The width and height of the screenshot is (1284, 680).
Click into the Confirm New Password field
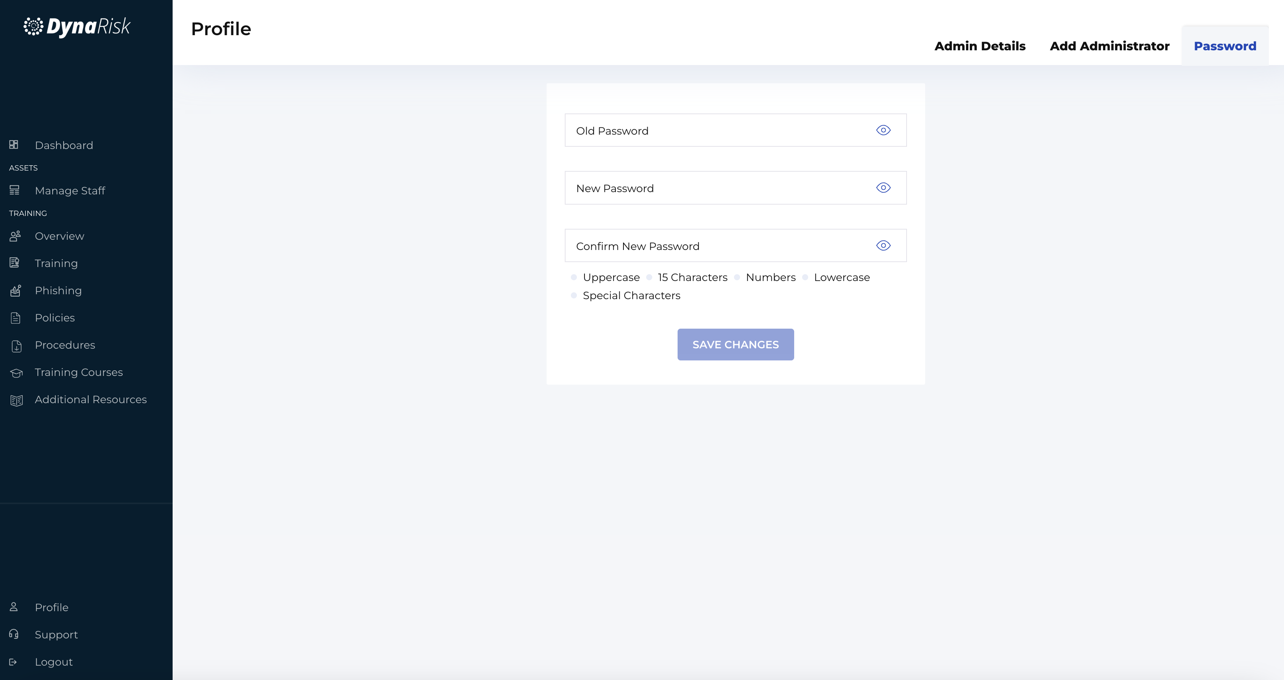tap(718, 246)
